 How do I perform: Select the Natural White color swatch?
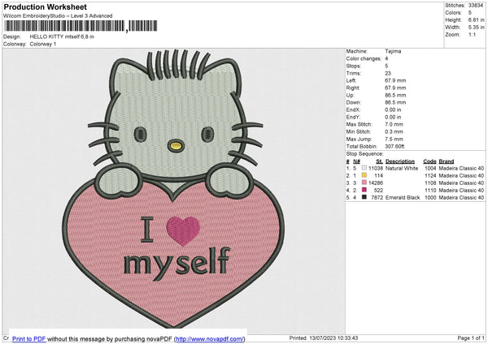(x=363, y=168)
